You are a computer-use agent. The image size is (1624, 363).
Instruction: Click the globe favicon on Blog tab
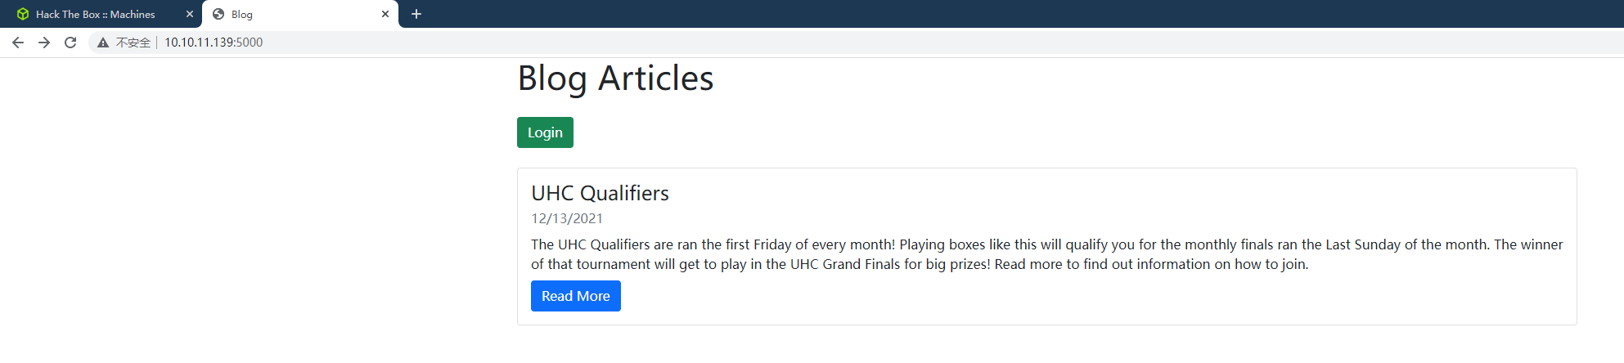pyautogui.click(x=218, y=14)
